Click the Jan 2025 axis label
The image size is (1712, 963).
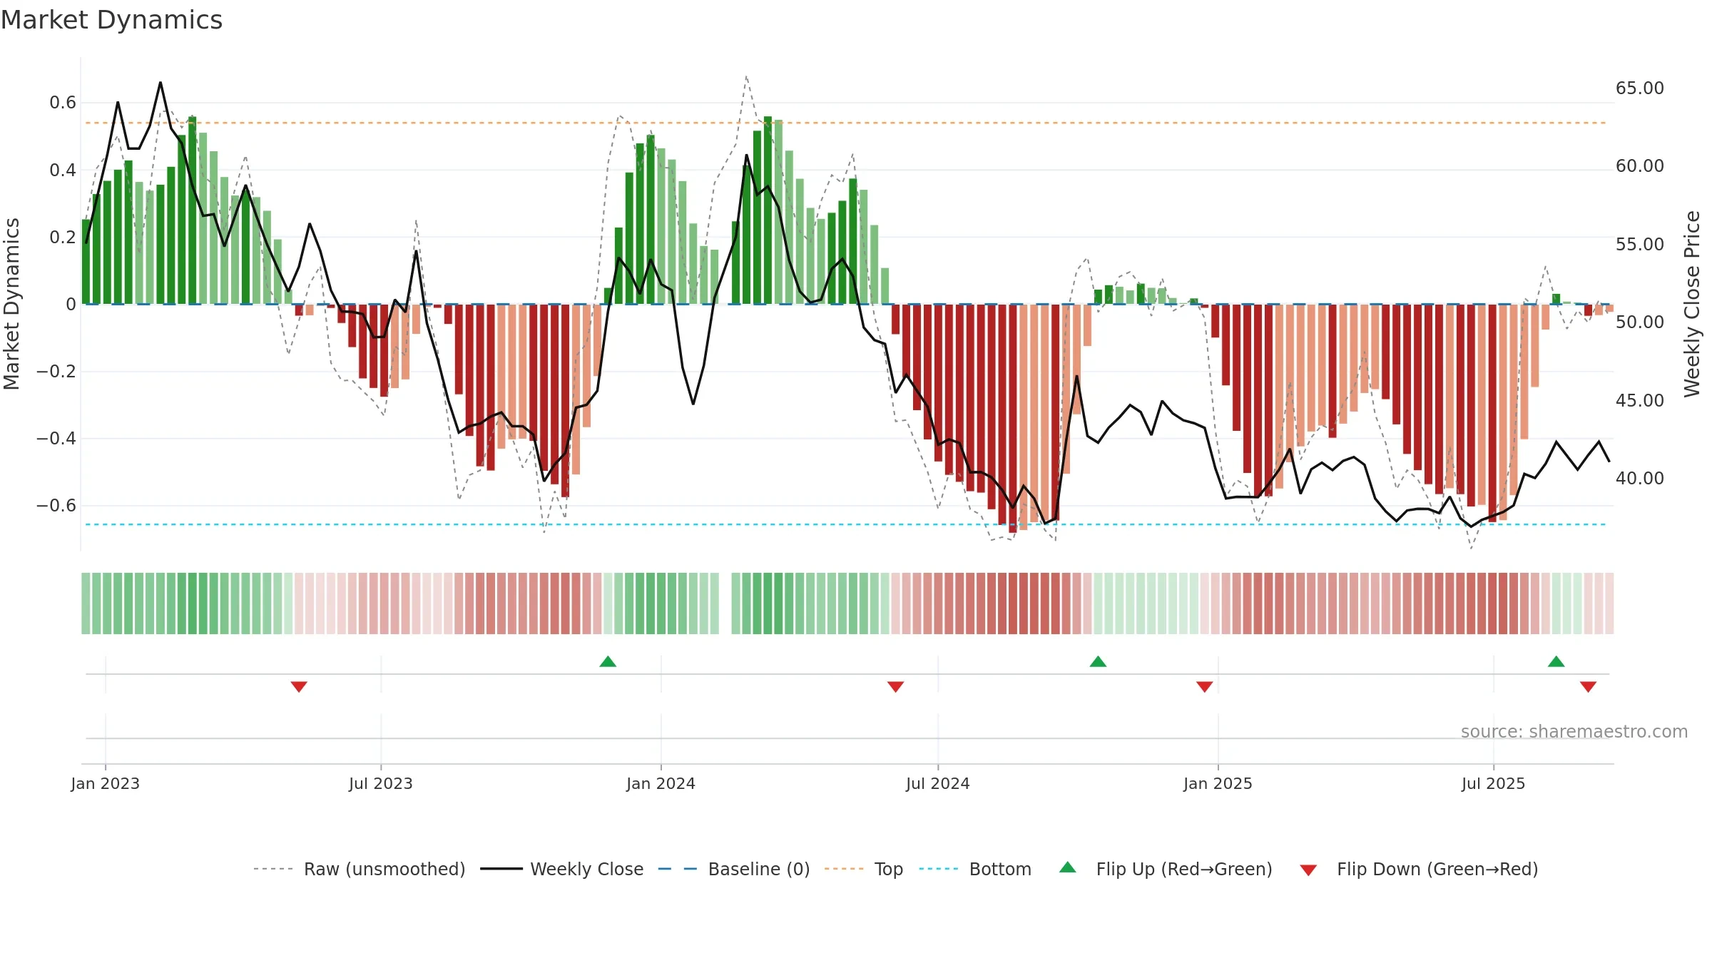click(x=1218, y=783)
